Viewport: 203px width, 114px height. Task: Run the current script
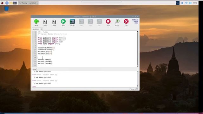(x=63, y=22)
